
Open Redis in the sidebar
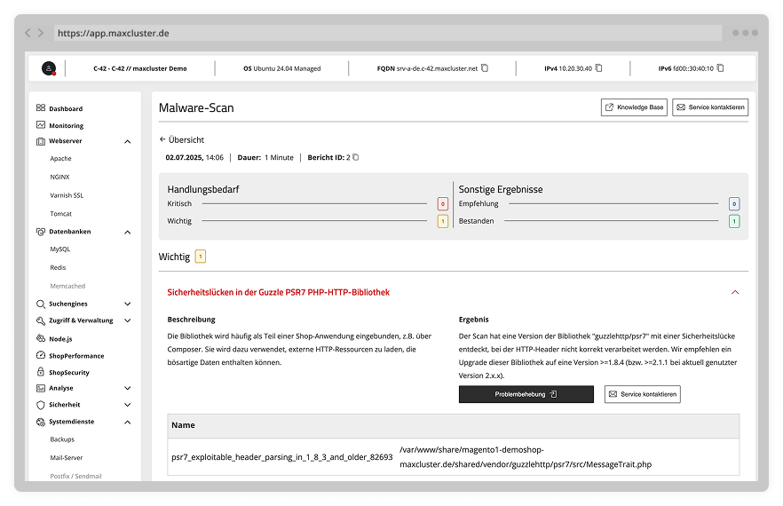click(x=58, y=268)
